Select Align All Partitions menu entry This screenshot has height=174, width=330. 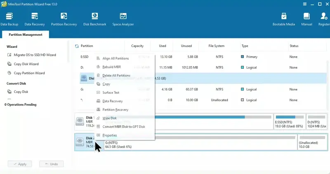pos(125,58)
